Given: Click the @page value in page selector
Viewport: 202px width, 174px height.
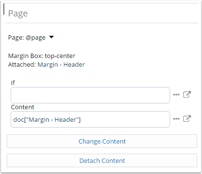Looking at the screenshot, I should (35, 38).
